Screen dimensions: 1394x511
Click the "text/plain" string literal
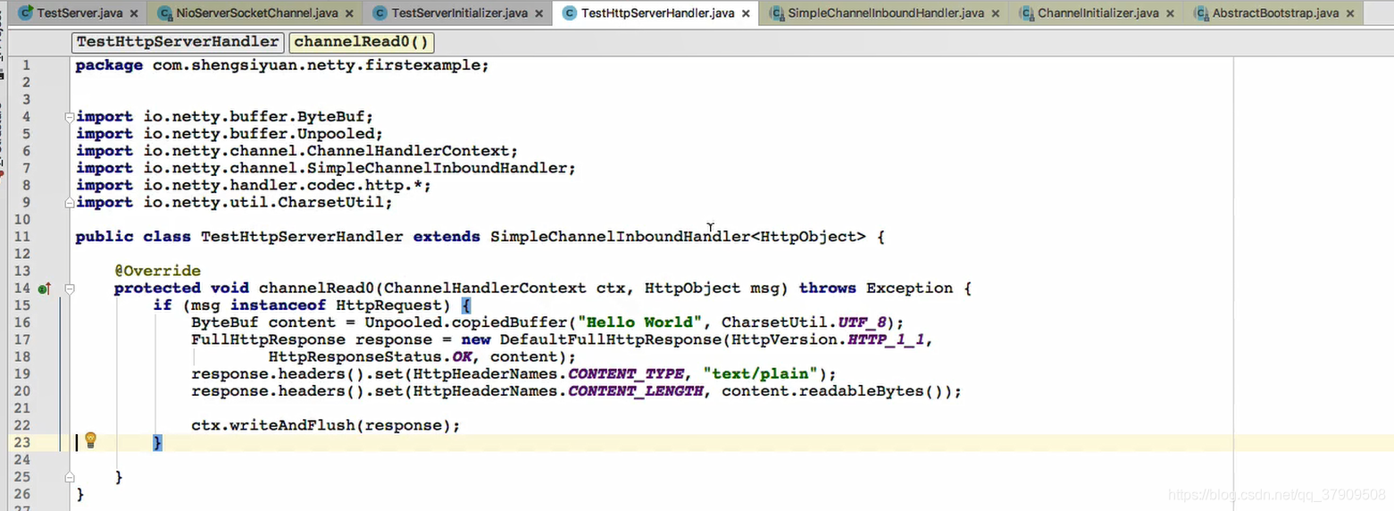click(761, 374)
